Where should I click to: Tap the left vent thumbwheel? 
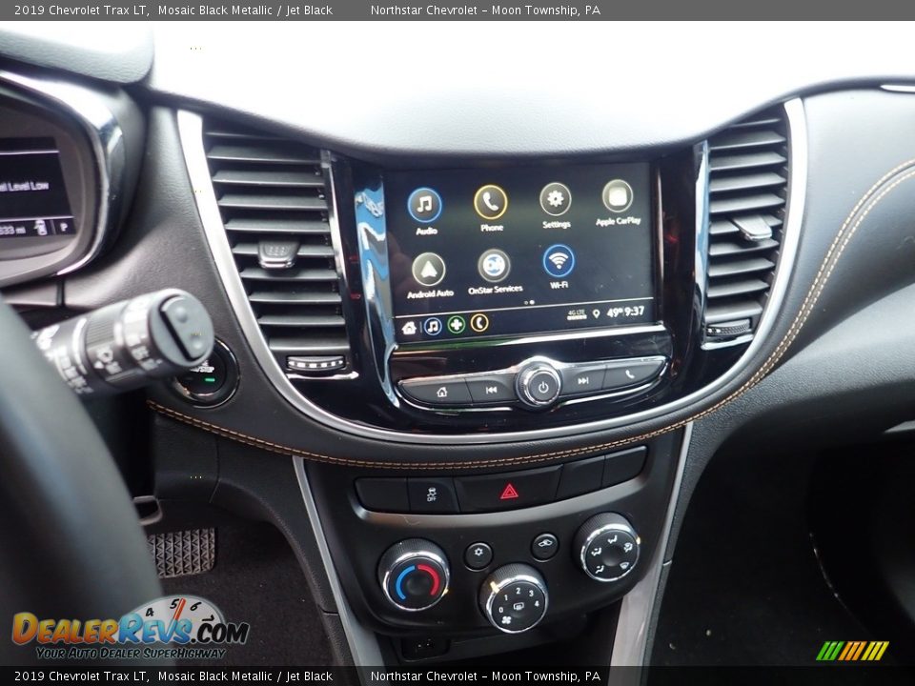pyautogui.click(x=315, y=364)
